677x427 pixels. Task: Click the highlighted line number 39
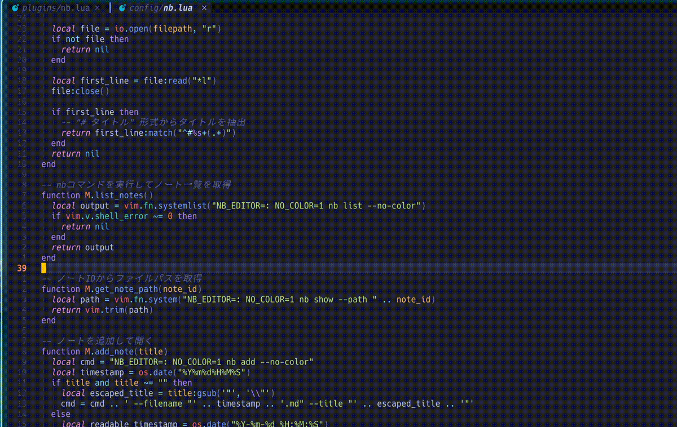pos(21,268)
